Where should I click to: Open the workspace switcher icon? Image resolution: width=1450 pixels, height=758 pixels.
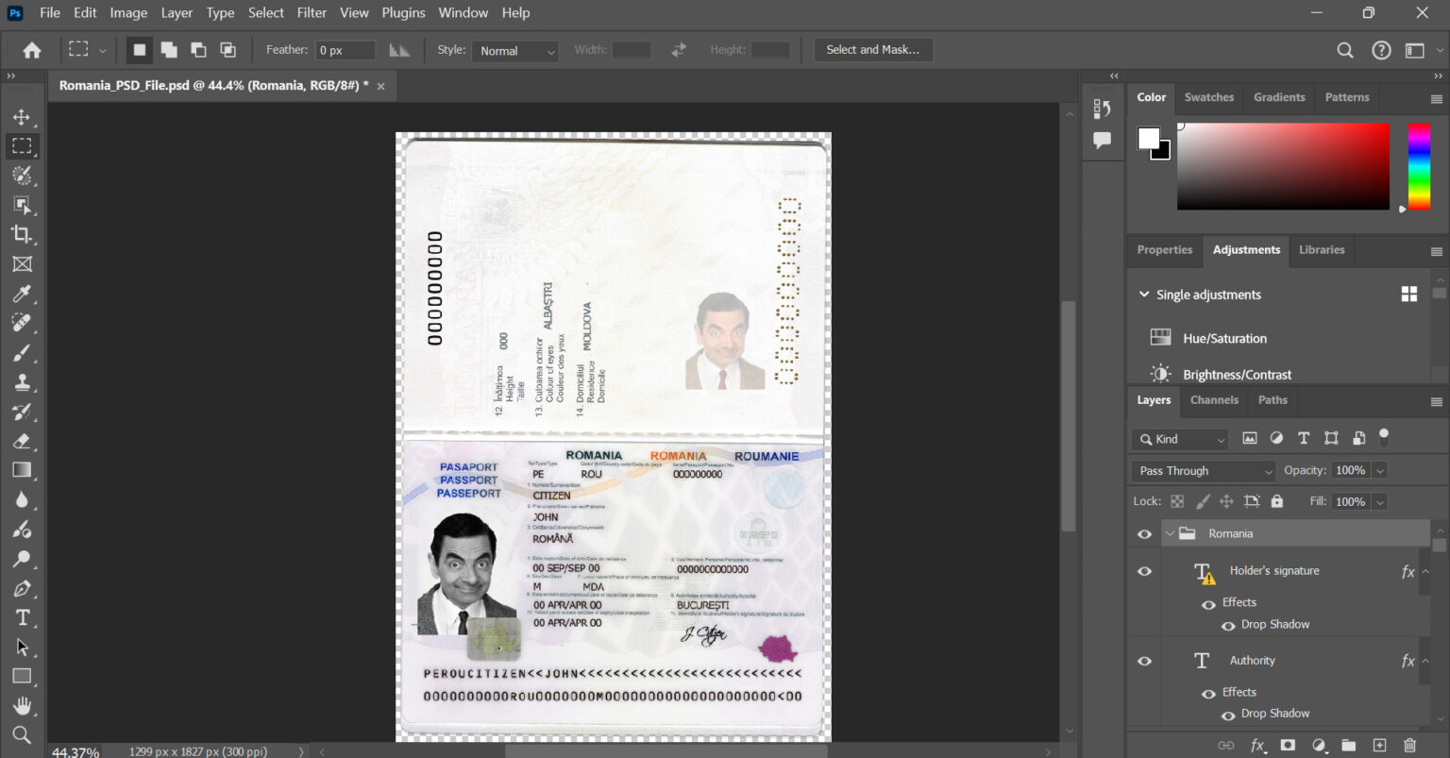[x=1414, y=50]
